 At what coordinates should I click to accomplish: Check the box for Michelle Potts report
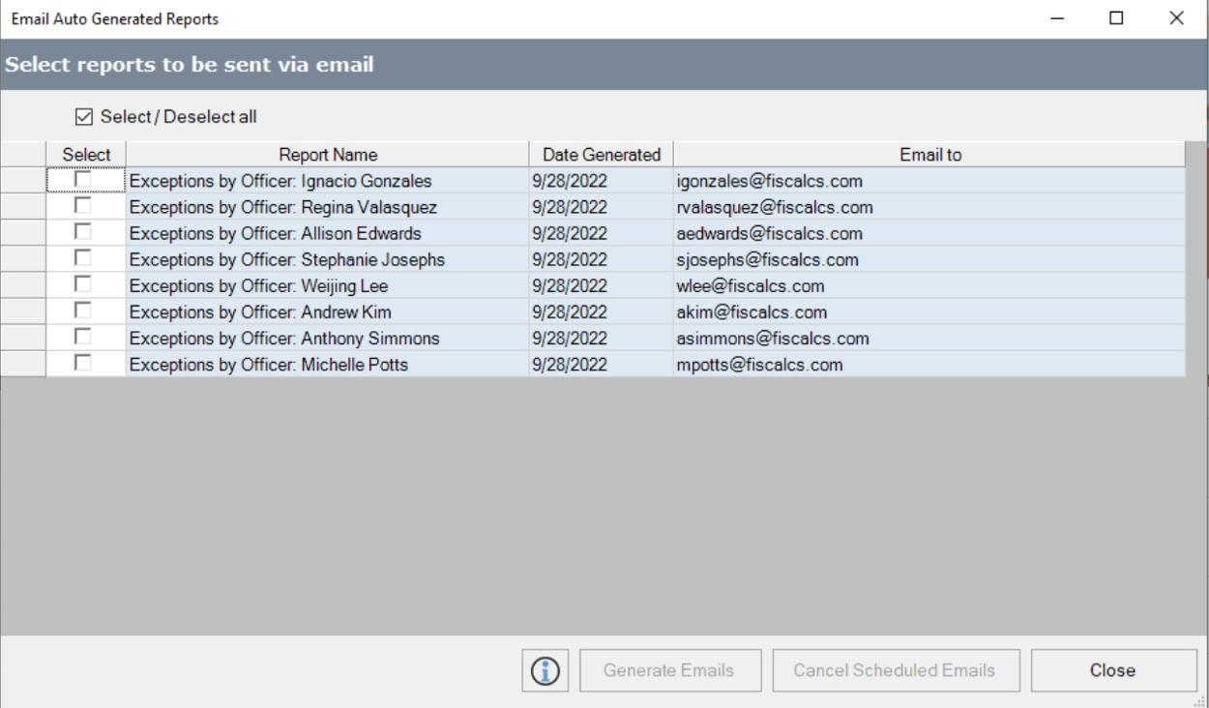point(83,365)
